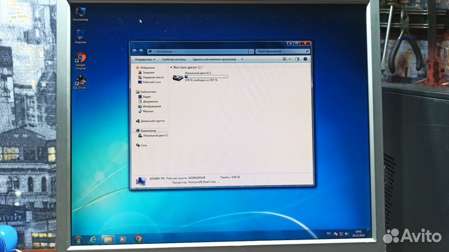The width and height of the screenshot is (449, 252).
Task: Click the Поиск search field in Explorer
Action: coord(282,50)
